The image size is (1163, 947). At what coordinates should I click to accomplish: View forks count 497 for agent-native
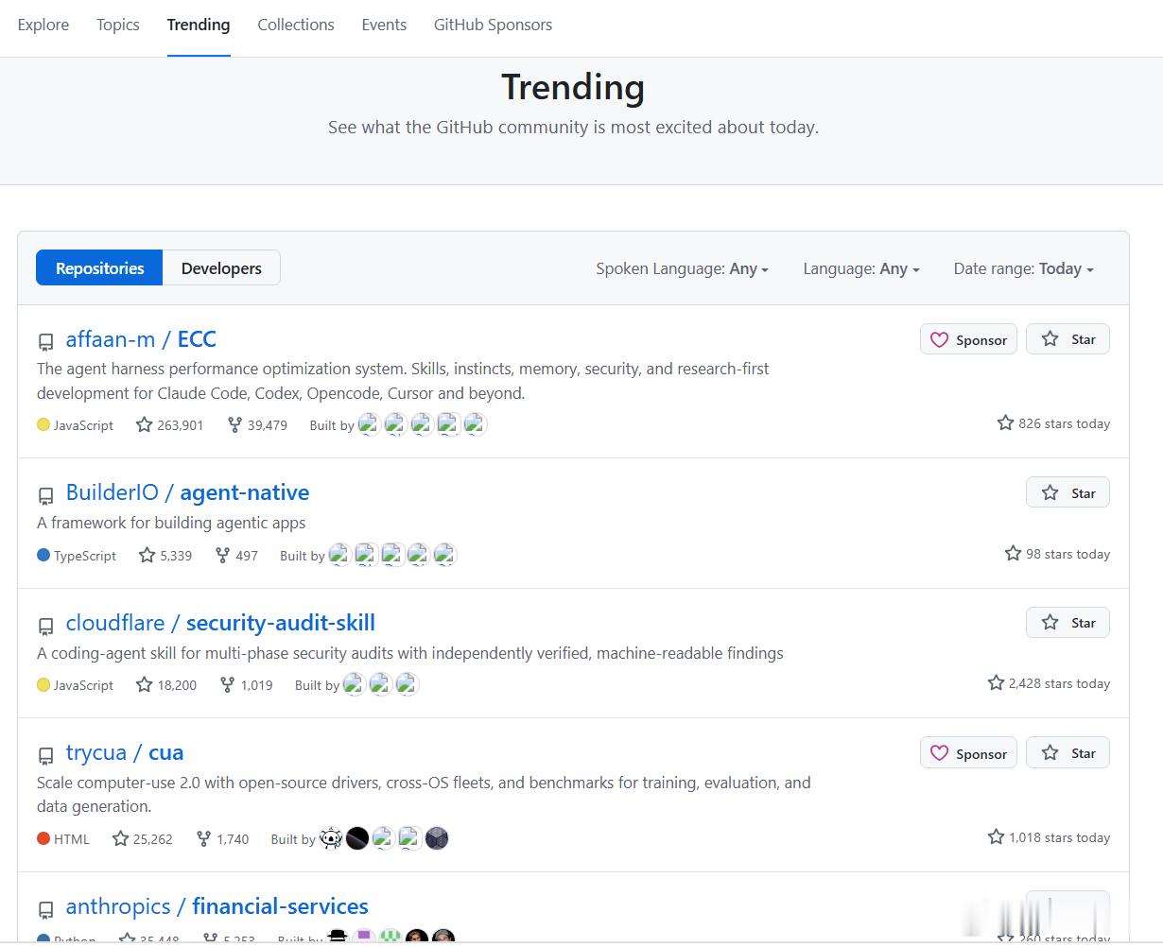tap(236, 556)
